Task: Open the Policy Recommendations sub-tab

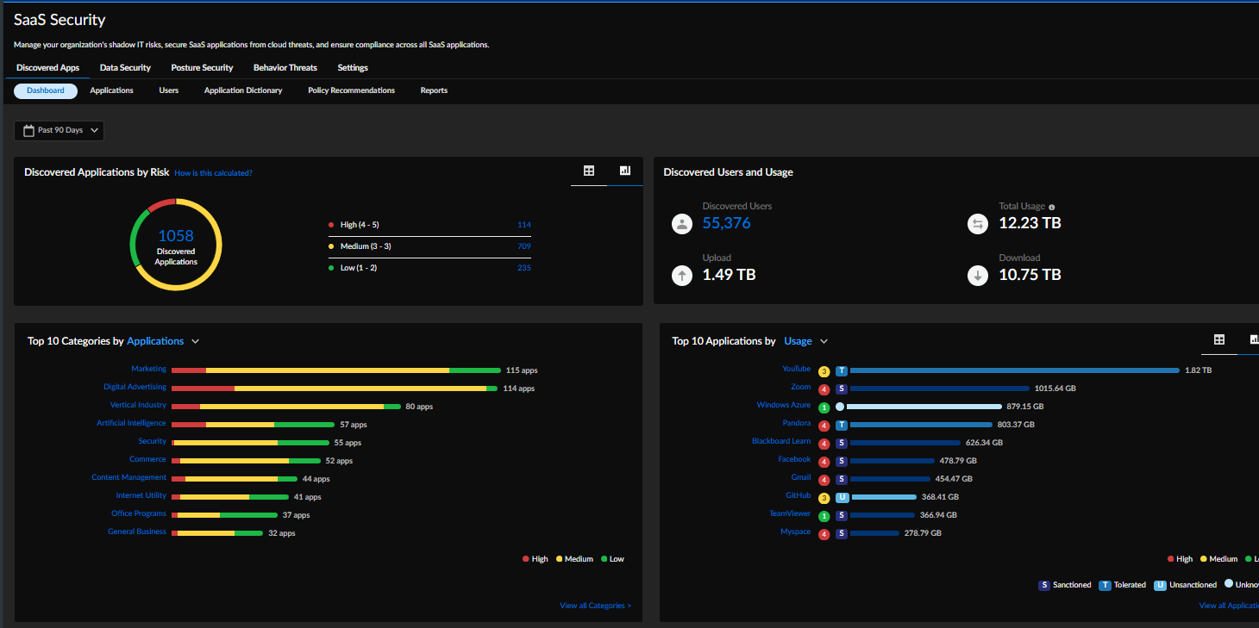Action: tap(351, 90)
